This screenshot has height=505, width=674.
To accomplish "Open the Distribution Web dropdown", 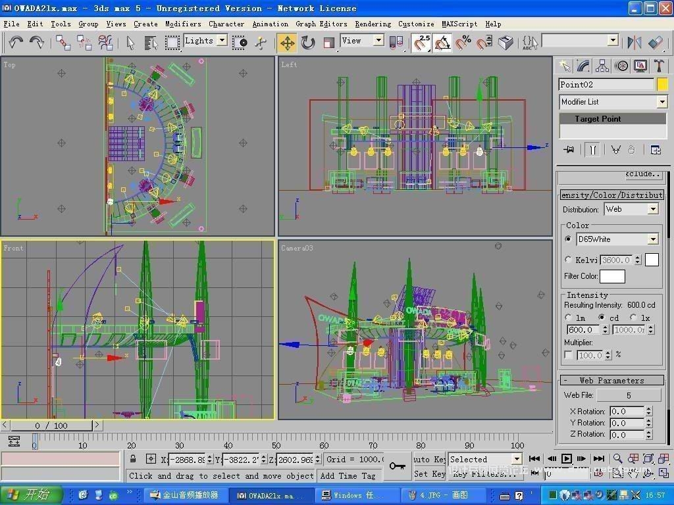I will 653,209.
